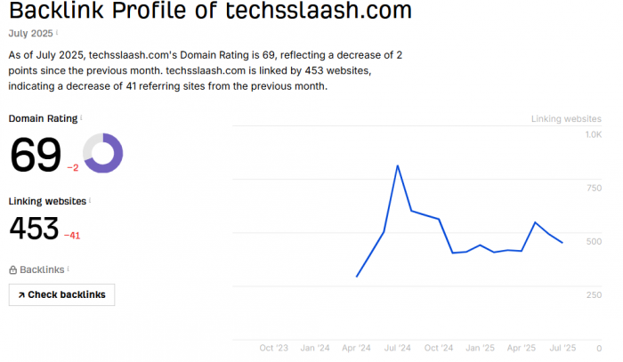This screenshot has height=362, width=623.
Task: Click the red -41 websites change
Action: pyautogui.click(x=72, y=236)
